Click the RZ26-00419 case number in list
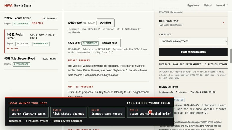Screen dimensions: 232x130 (x=50, y=18)
